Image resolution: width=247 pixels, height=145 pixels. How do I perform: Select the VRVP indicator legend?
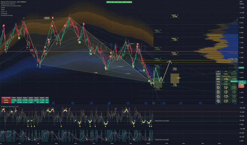coord(3,8)
